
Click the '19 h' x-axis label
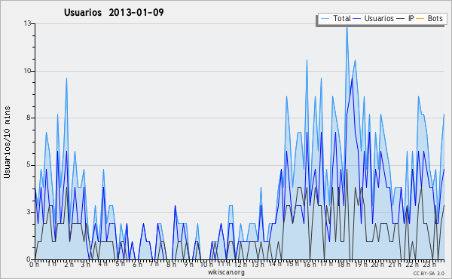pyautogui.click(x=360, y=265)
